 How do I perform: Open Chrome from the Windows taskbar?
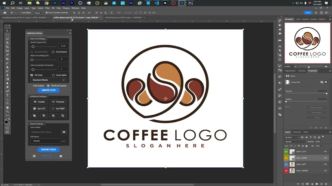tap(46, 3)
